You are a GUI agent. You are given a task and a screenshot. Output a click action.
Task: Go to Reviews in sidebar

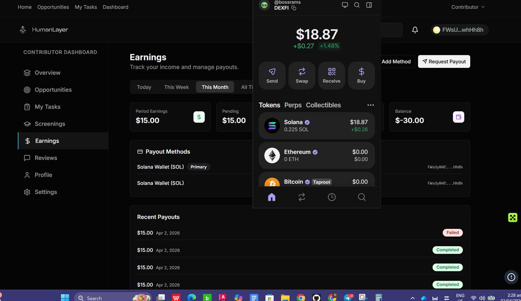point(63,158)
